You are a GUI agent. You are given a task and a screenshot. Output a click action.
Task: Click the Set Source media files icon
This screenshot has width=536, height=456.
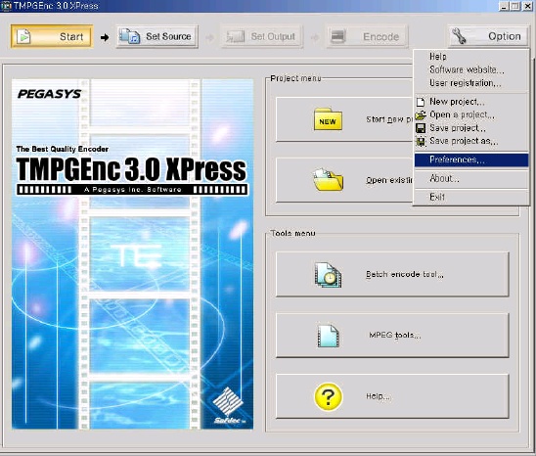(x=129, y=36)
